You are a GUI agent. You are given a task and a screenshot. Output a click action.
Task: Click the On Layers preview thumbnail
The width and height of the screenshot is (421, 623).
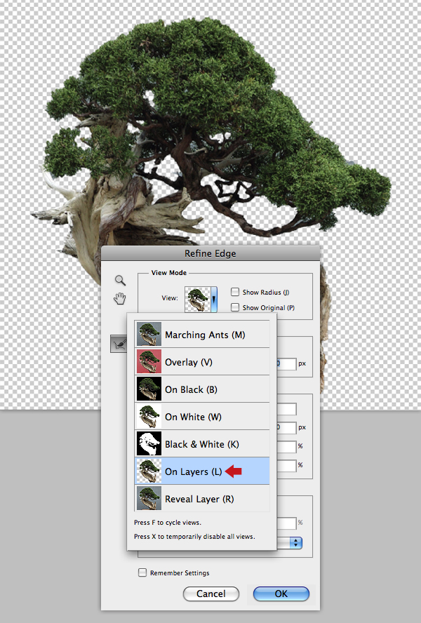coord(149,471)
